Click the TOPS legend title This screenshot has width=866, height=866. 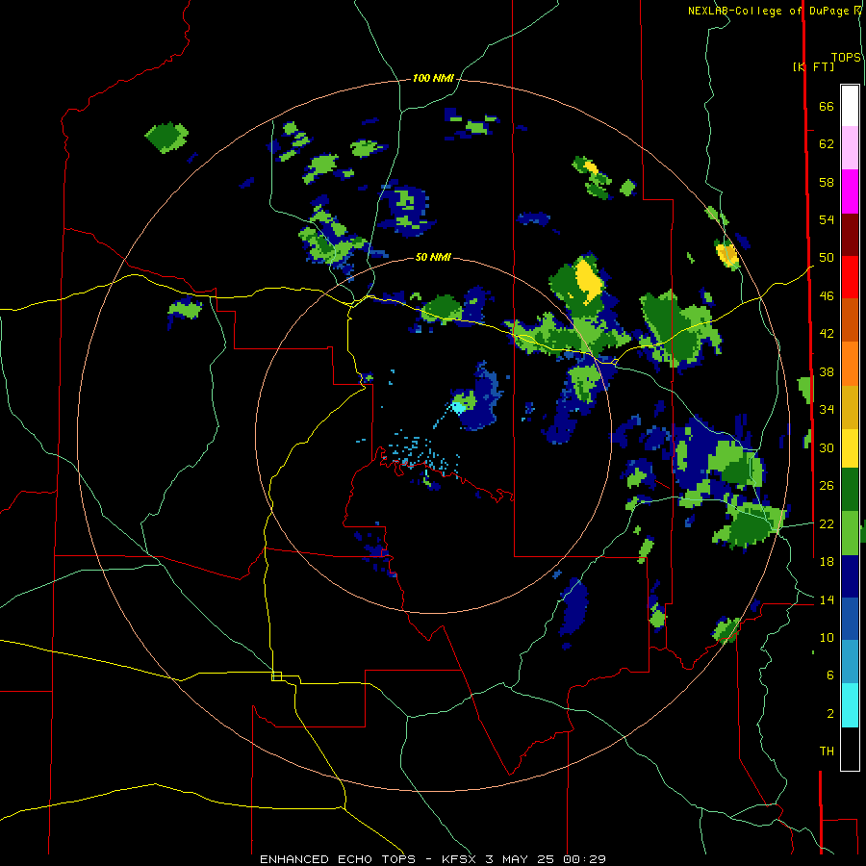(x=846, y=58)
